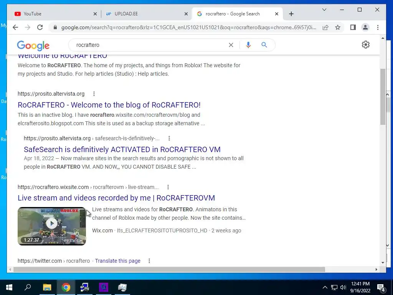This screenshot has height=295, width=393.
Task: Switch to the YouTube tab
Action: tap(53, 14)
